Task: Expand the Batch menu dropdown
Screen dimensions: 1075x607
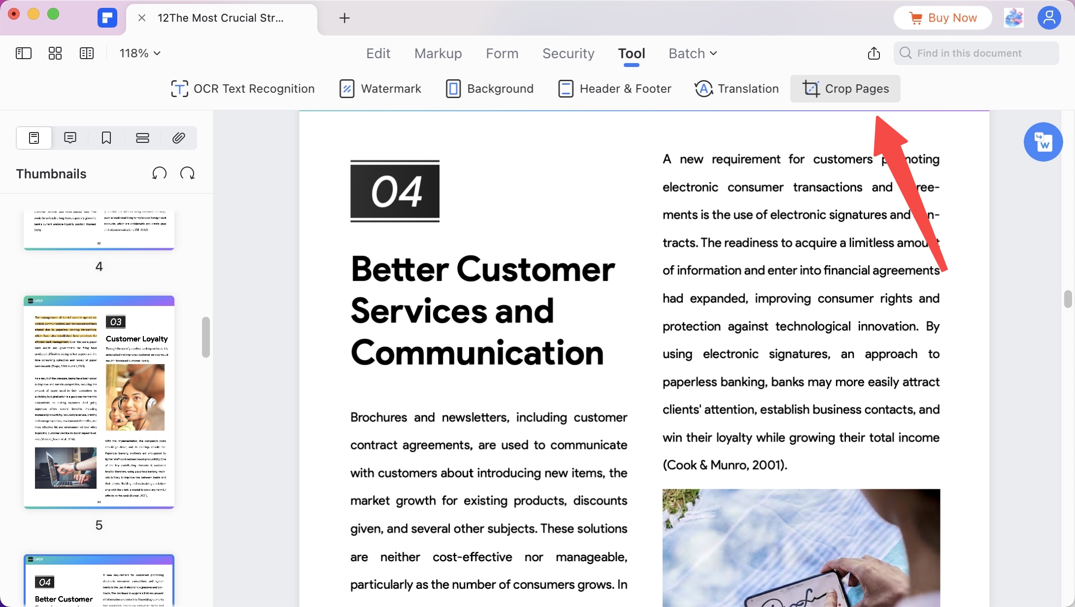Action: pyautogui.click(x=692, y=53)
